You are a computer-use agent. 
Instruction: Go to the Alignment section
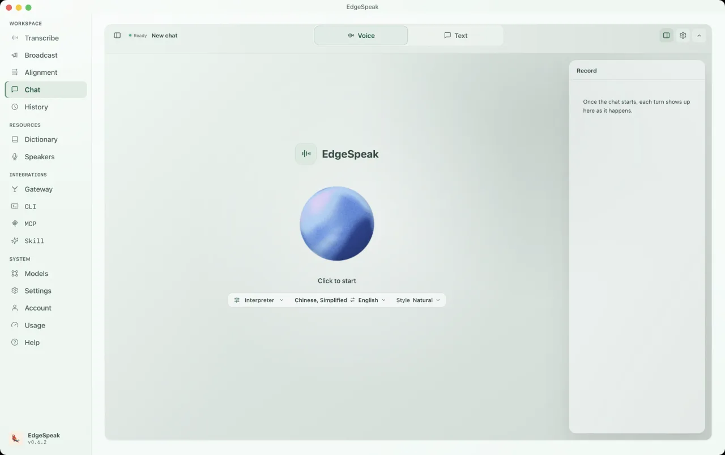pos(46,73)
